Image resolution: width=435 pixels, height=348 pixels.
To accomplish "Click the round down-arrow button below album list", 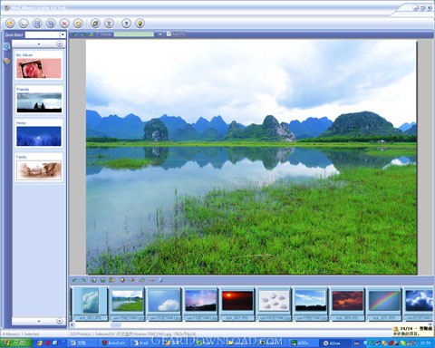I will click(x=60, y=321).
